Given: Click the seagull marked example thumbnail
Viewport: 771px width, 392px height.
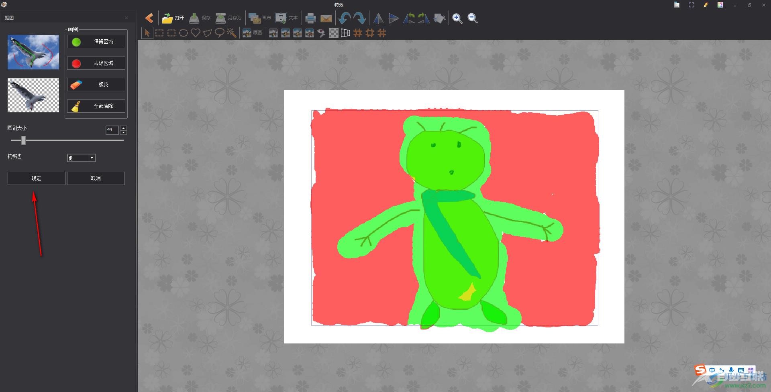Looking at the screenshot, I should click(33, 52).
